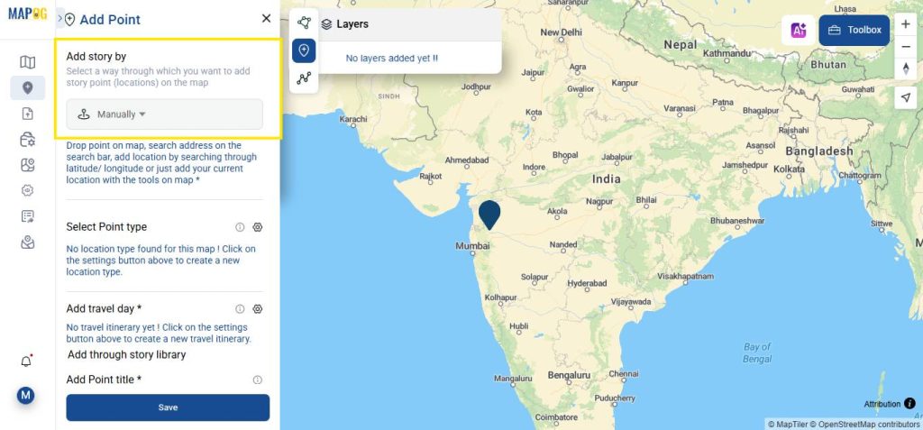Viewport: 923px width, 430px height.
Task: Select the add line tool on map
Action: pos(304,78)
